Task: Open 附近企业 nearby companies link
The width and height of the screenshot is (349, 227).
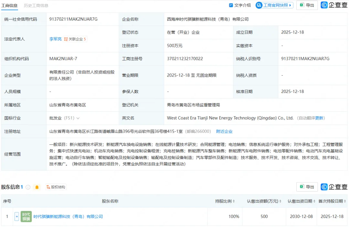Action: point(224,131)
